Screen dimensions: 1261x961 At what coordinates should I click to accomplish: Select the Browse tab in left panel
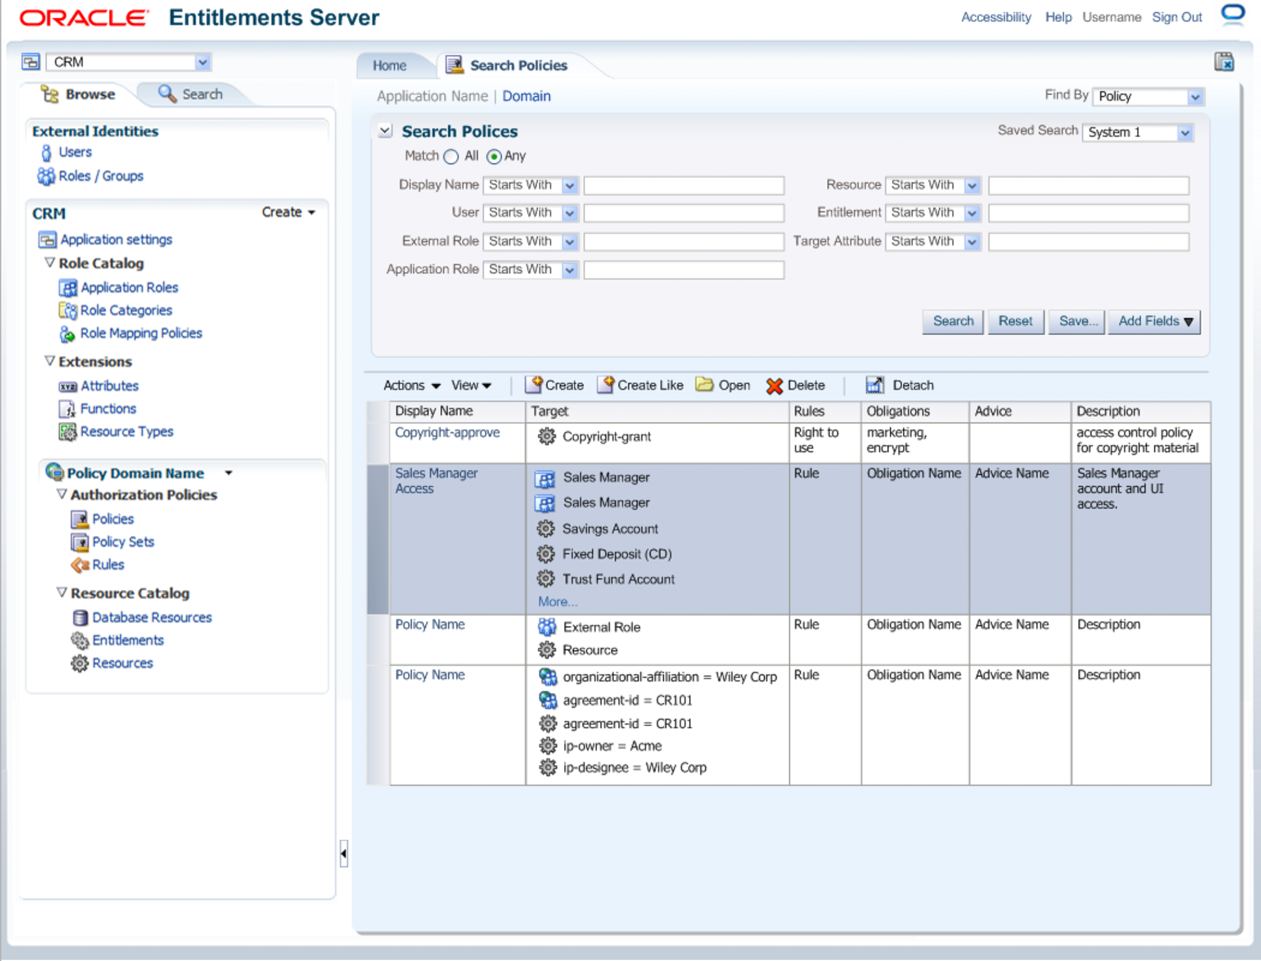coord(79,95)
